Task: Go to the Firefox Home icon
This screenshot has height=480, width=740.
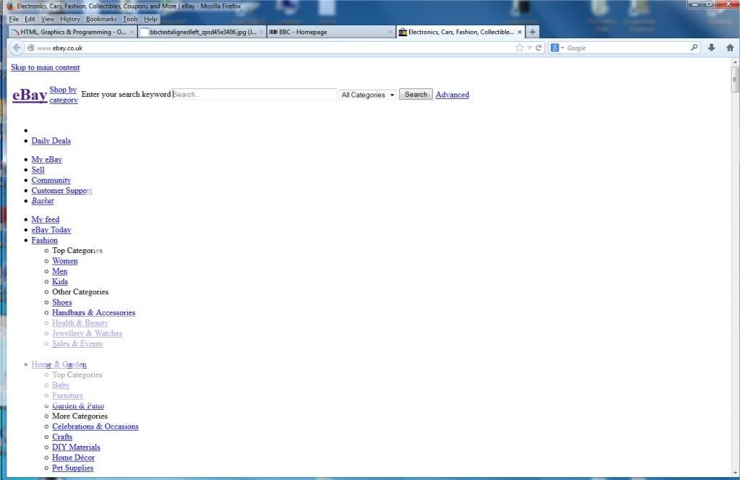Action: click(x=730, y=48)
